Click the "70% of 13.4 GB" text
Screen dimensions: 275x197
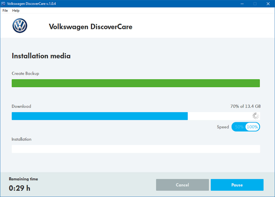(x=245, y=106)
